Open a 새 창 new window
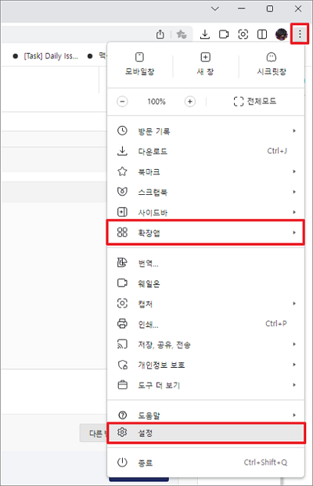The image size is (313, 486). point(205,64)
